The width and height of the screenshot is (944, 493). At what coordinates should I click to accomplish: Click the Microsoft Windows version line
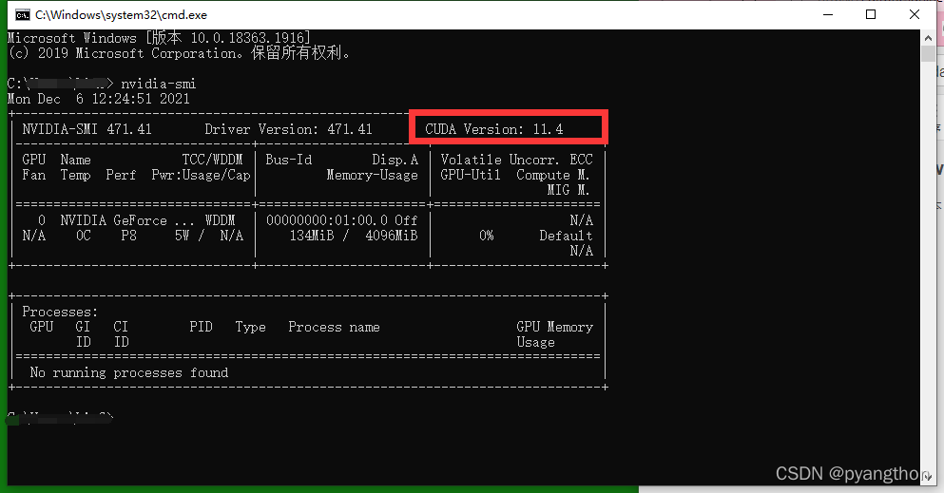coord(159,38)
